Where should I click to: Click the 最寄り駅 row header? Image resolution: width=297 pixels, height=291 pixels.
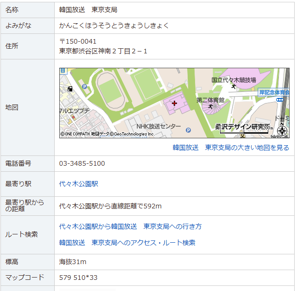tap(27, 184)
